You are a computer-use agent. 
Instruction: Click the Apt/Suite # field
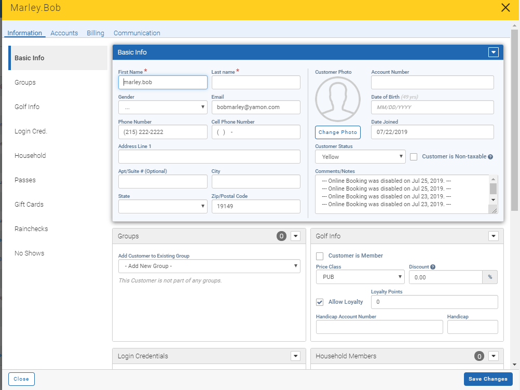coord(163,182)
